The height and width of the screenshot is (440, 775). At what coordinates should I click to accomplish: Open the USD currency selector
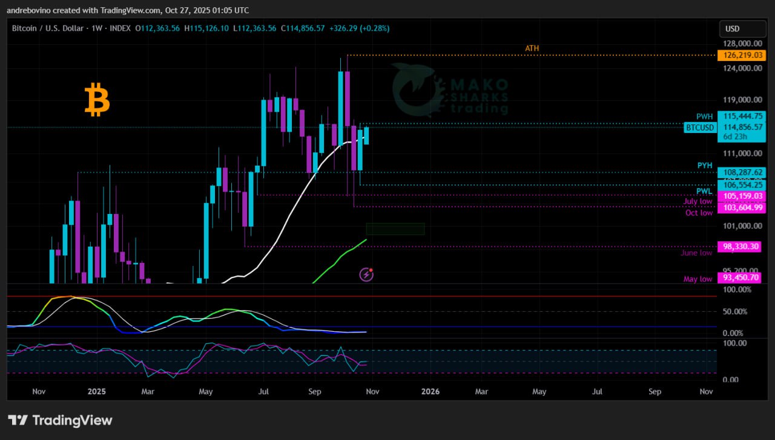pyautogui.click(x=733, y=29)
